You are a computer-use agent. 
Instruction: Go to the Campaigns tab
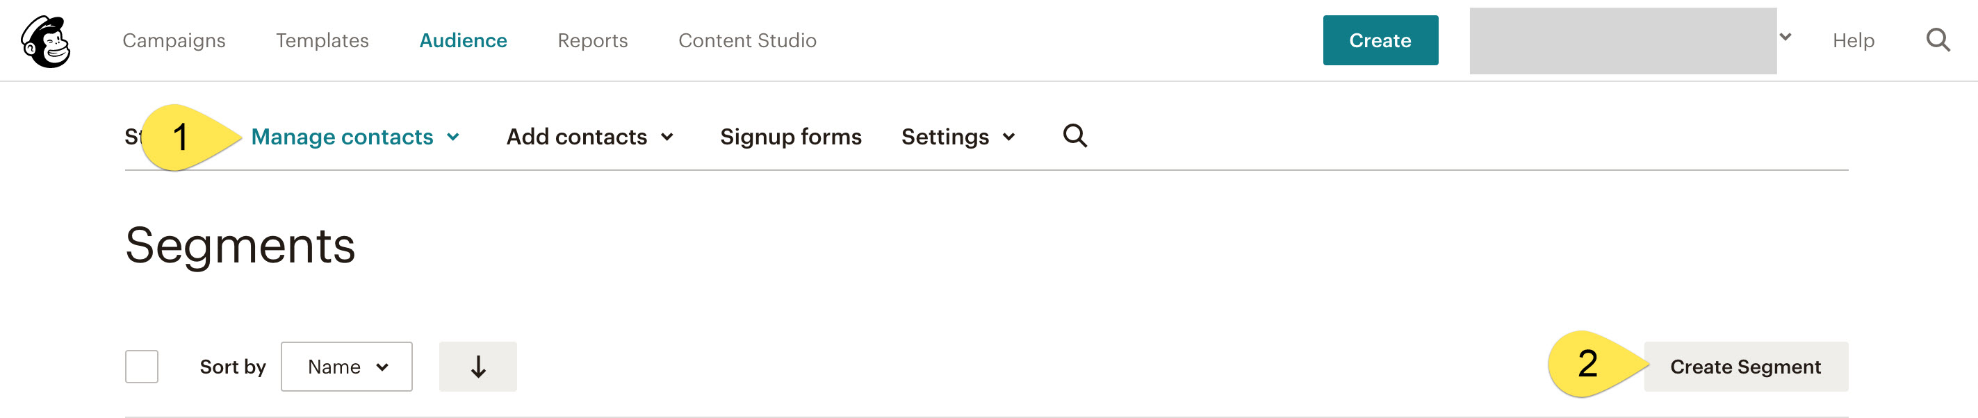(174, 41)
